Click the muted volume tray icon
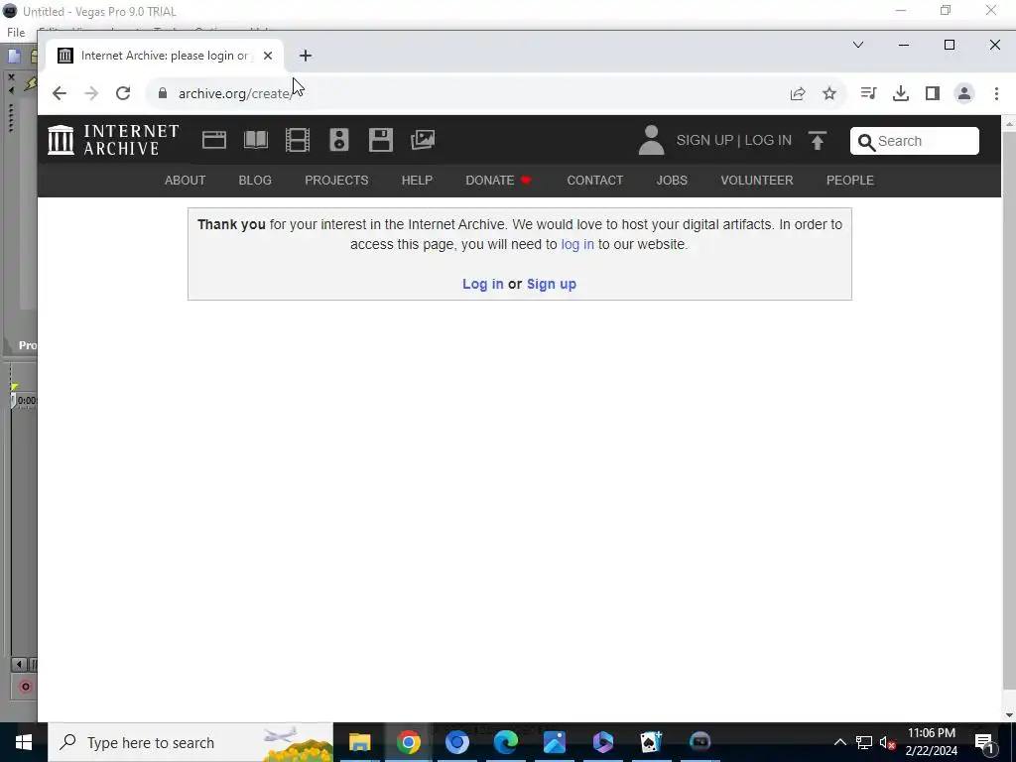The image size is (1016, 762). pos(888,742)
